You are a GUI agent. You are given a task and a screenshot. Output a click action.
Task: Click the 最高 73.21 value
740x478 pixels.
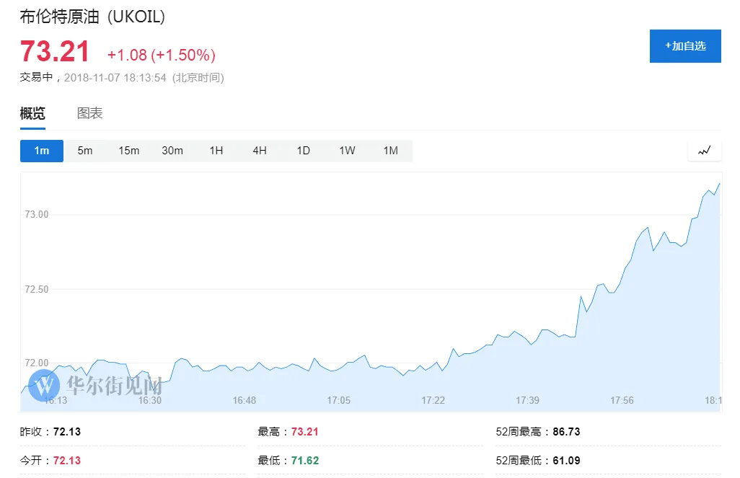click(305, 432)
